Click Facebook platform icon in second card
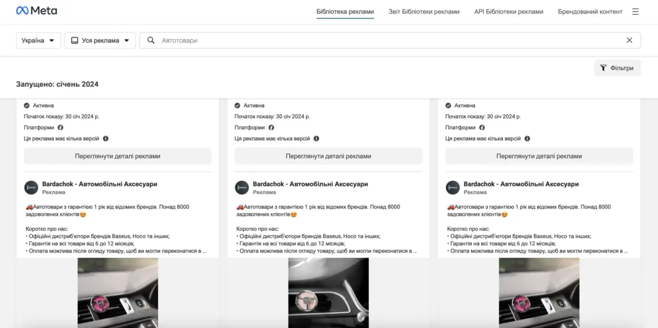The image size is (658, 328). (271, 128)
